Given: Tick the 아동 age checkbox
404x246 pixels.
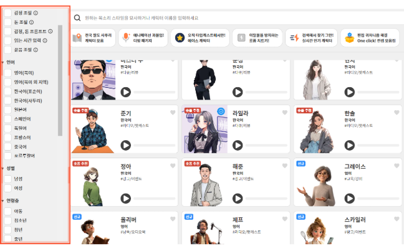Looking at the screenshot, I should click(7, 211).
